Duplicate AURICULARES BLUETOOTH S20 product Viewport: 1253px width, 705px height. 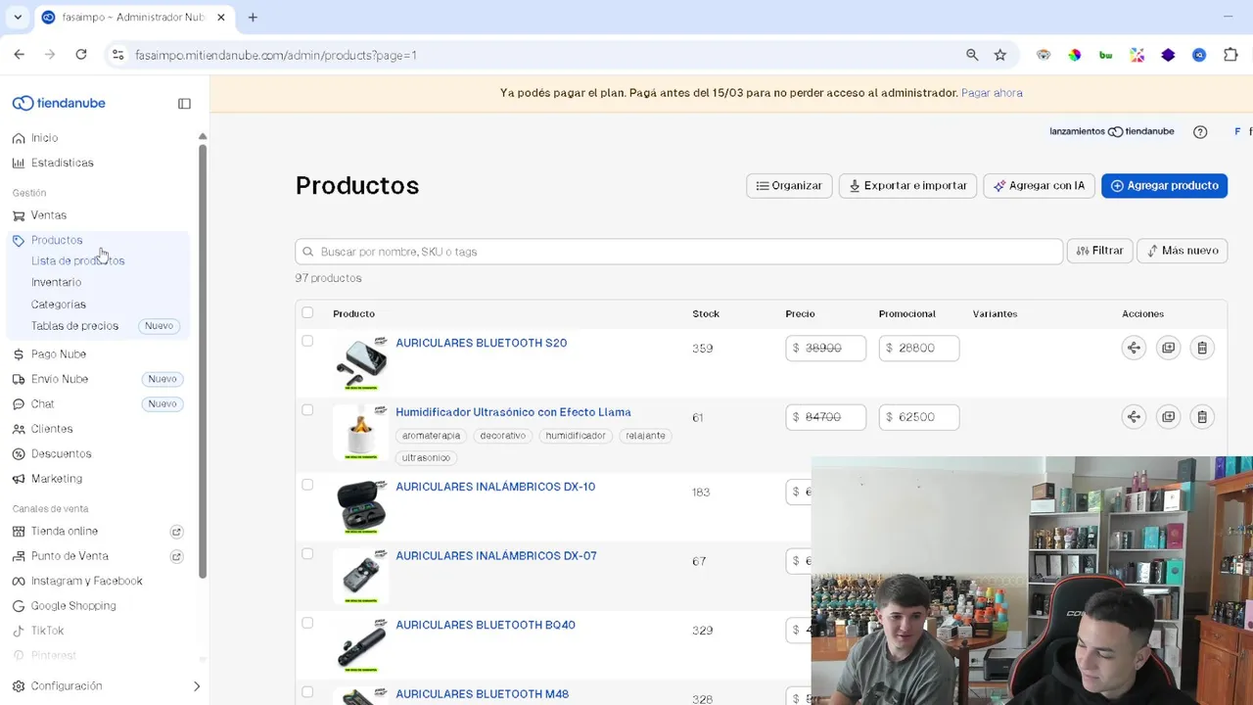(x=1168, y=348)
